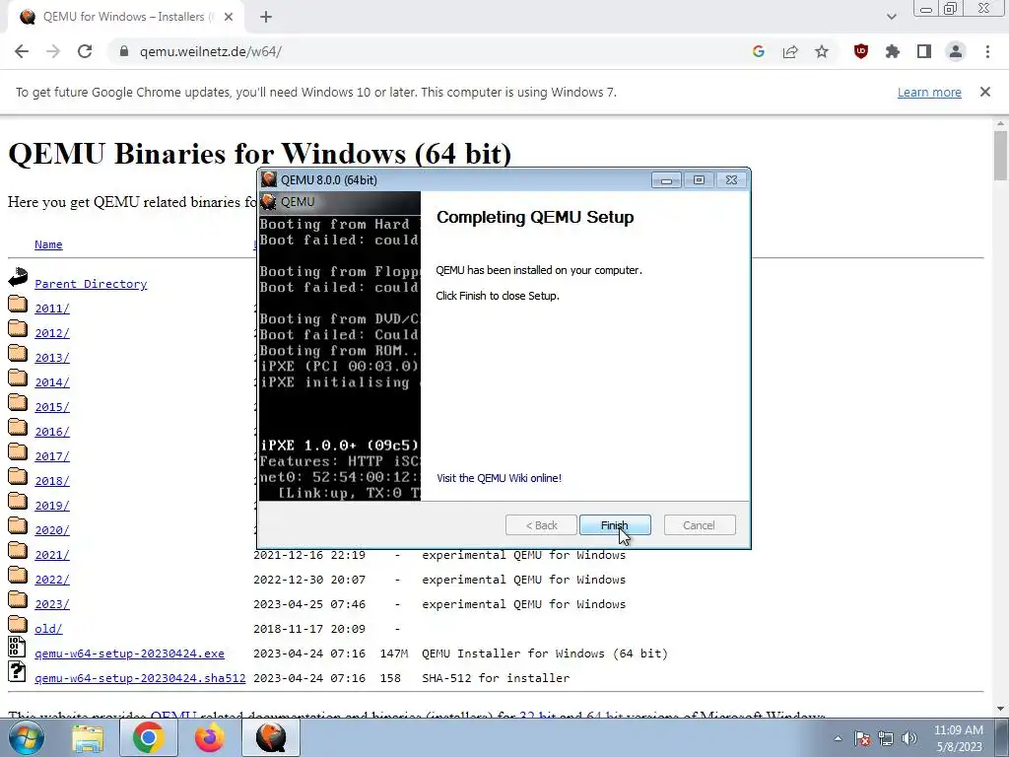Image resolution: width=1009 pixels, height=757 pixels.
Task: Open the 2015/ folder link
Action: [x=52, y=407]
